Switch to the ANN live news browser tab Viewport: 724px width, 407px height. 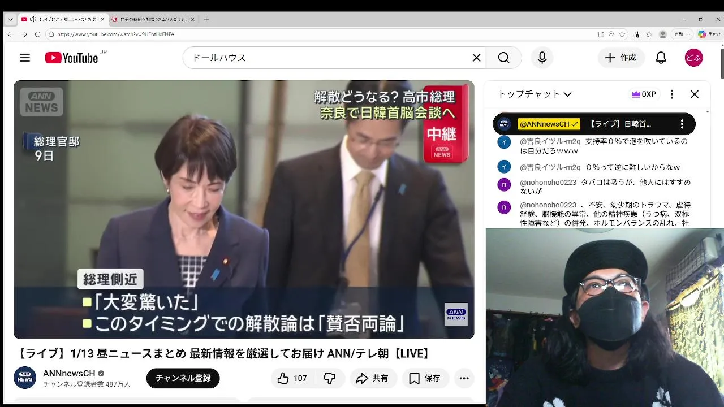pos(62,19)
